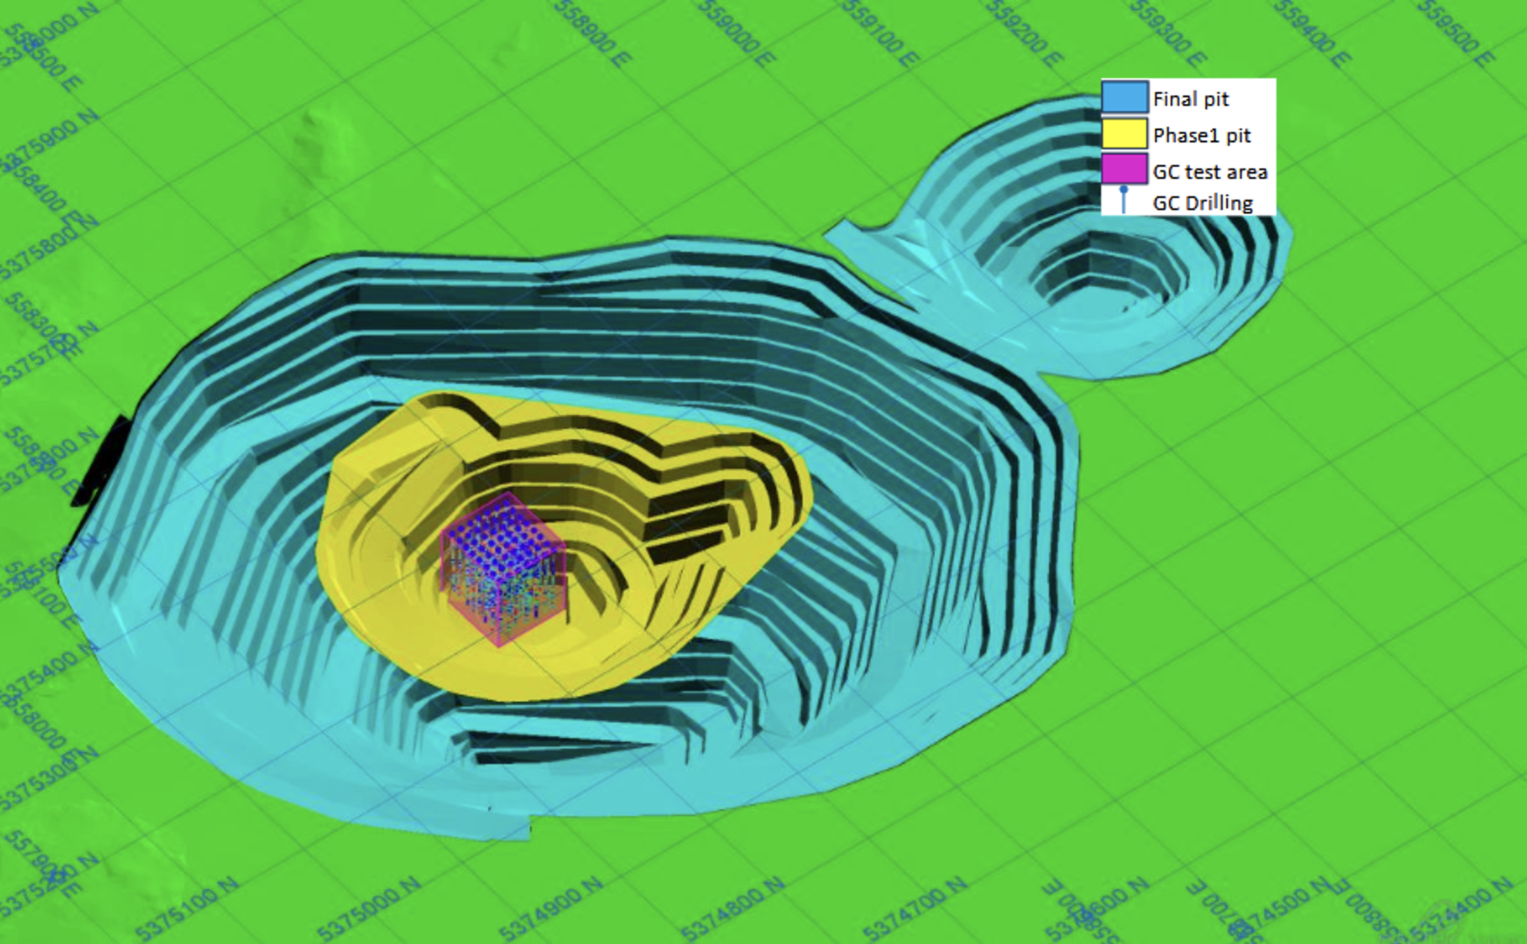Select the Phase1 pit legend label

[x=1202, y=136]
